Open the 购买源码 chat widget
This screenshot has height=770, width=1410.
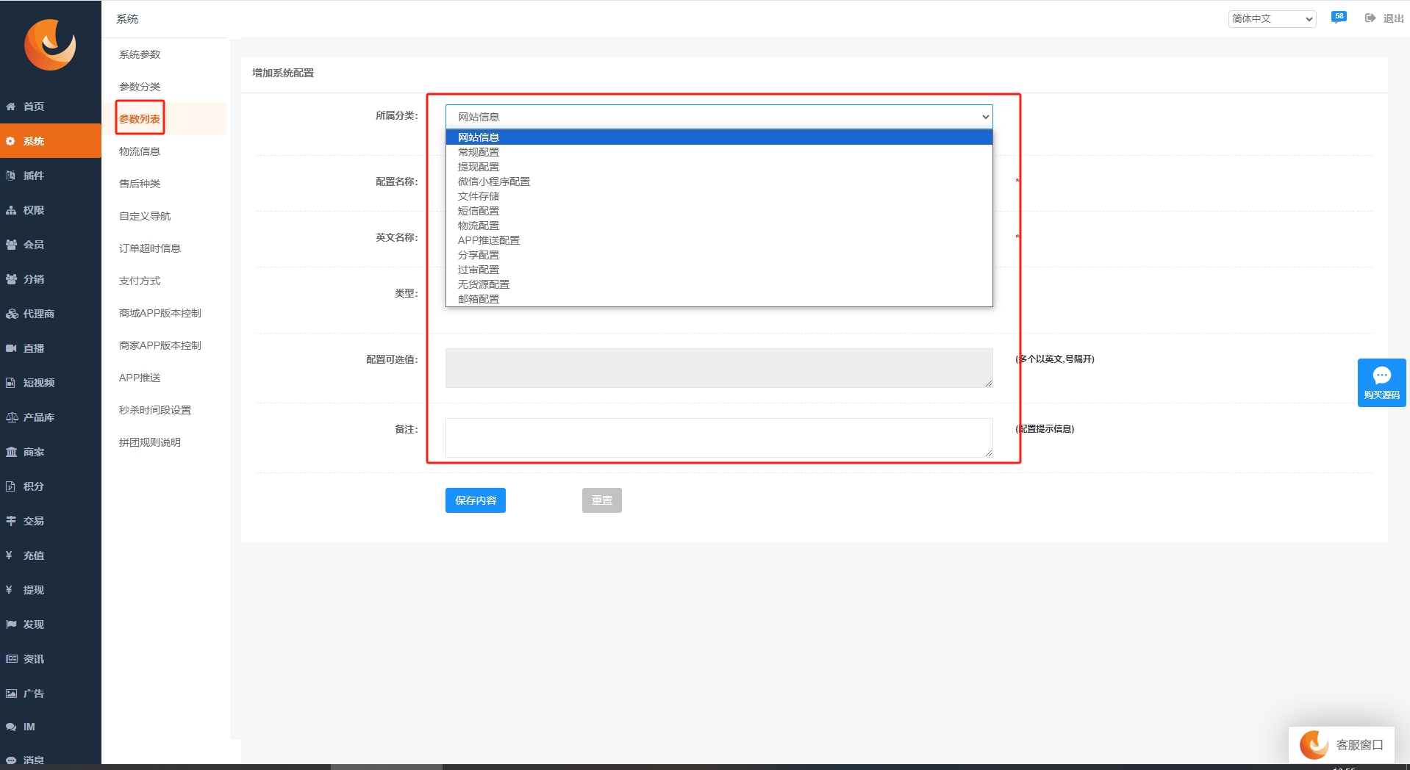1381,383
